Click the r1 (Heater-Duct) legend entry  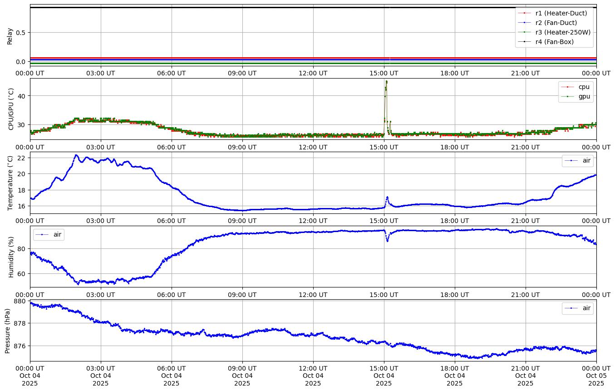click(x=561, y=13)
